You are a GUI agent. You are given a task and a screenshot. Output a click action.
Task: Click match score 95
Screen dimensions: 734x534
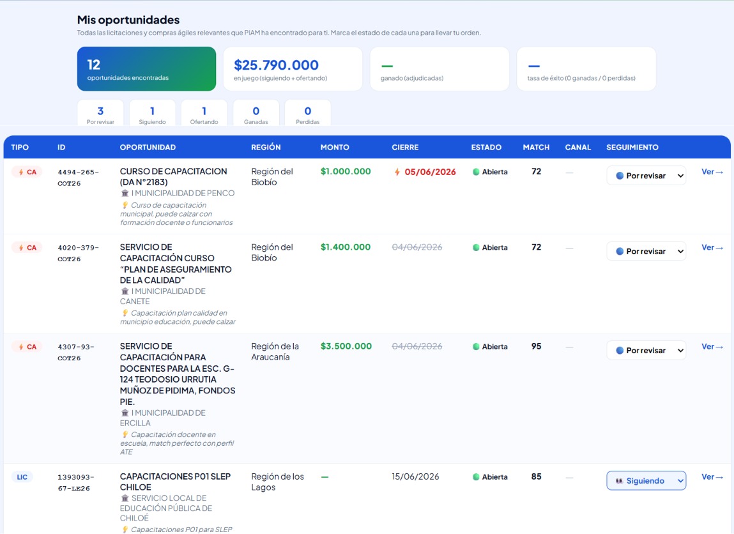tap(536, 346)
